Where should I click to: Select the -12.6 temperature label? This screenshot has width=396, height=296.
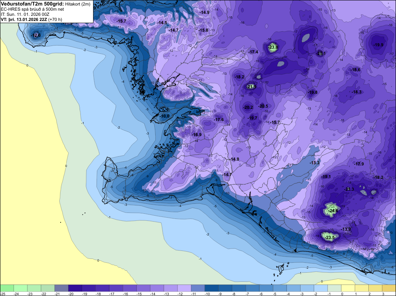pyautogui.click(x=36, y=35)
